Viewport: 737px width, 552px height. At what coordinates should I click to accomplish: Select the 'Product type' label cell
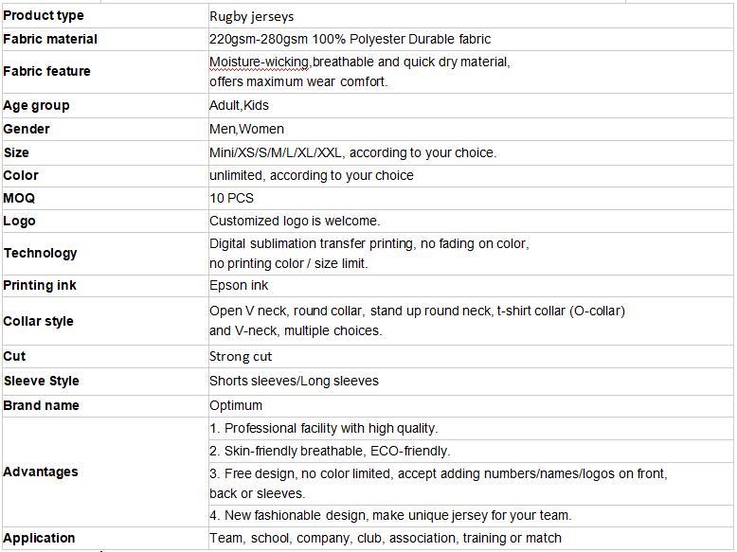(x=105, y=16)
